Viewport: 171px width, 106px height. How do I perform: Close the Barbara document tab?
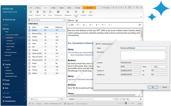click(77, 21)
